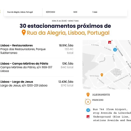Open the Lisboa - Campo Mártires da Pátria listing
Image resolution: width=131 pixels, height=131 pixels.
click(37, 67)
